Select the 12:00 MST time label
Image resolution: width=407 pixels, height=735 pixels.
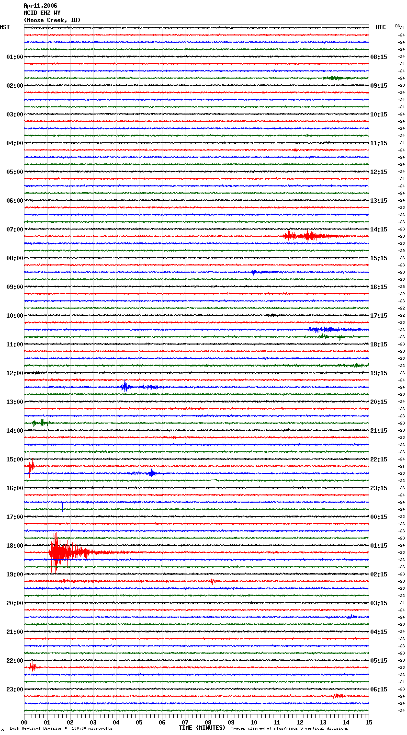tap(15, 373)
